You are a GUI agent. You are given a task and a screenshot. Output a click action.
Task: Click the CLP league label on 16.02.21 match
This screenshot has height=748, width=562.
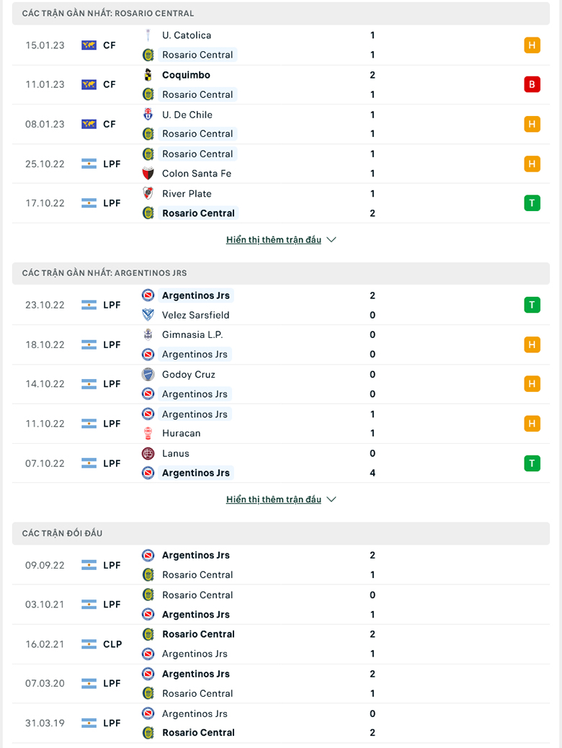pos(112,644)
